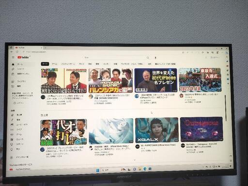Viewport: 248px width, 186px height.
Task: Reload the page with the refresh icon
Action: (x=17, y=52)
